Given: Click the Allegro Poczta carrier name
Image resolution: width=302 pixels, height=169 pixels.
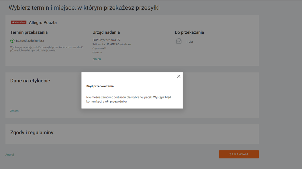Looking at the screenshot, I should coord(43,23).
